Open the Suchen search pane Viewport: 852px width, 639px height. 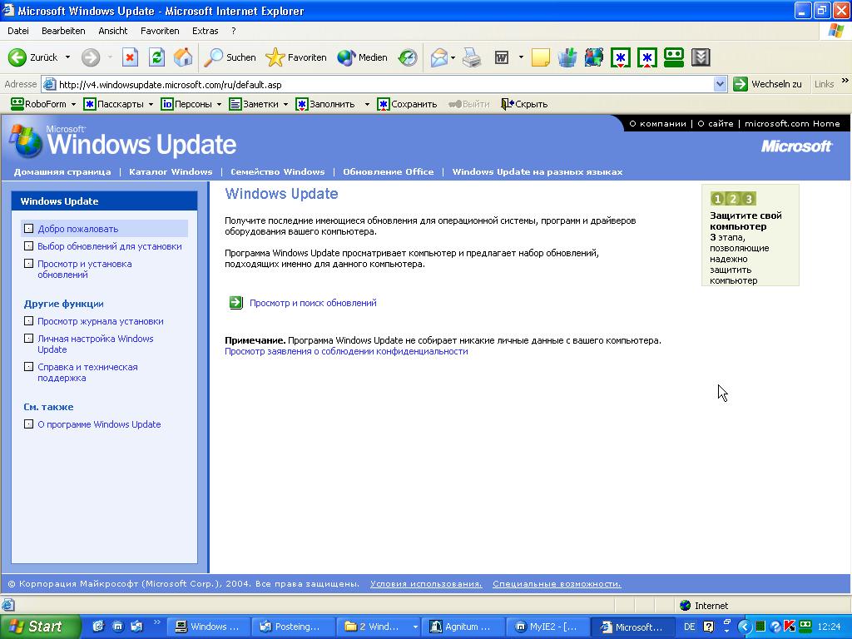230,57
